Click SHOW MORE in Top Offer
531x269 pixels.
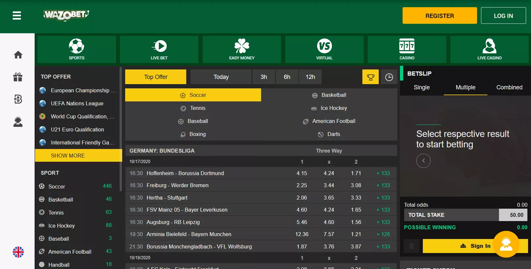point(78,156)
